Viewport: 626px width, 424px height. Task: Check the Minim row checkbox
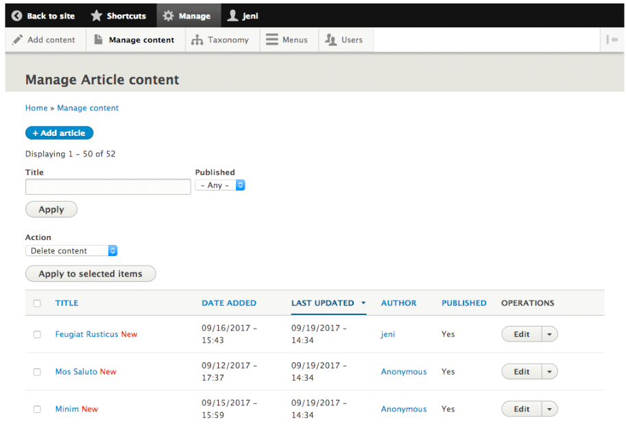click(37, 409)
